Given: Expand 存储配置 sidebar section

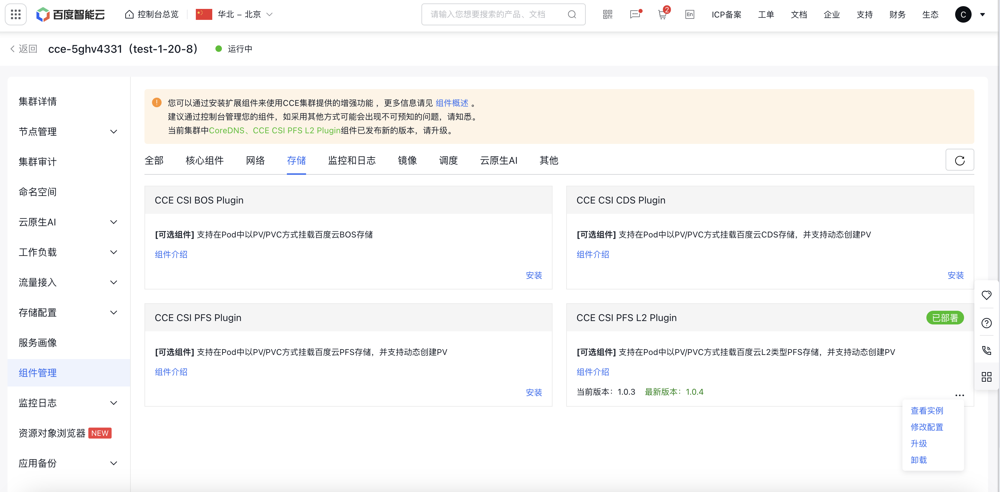Looking at the screenshot, I should (x=69, y=312).
